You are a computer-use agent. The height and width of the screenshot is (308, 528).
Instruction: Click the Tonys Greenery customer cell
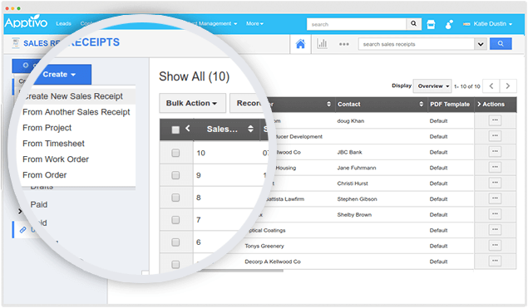[x=264, y=246]
